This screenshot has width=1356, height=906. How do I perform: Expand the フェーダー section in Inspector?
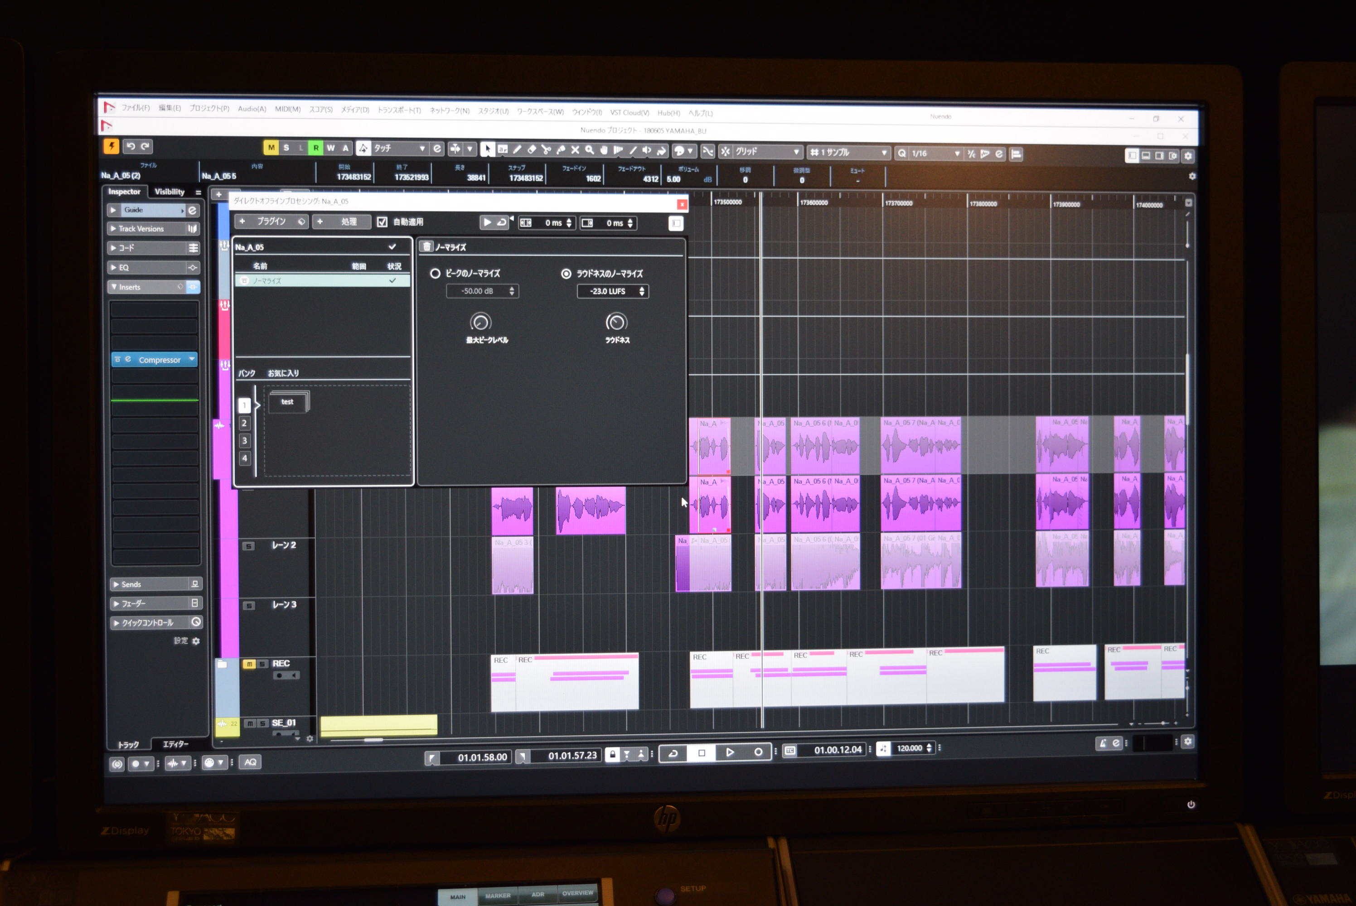pos(116,603)
